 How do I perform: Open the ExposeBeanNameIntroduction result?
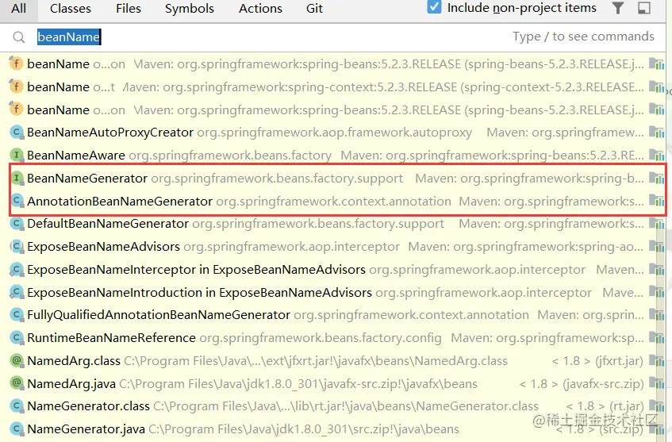(x=332, y=292)
